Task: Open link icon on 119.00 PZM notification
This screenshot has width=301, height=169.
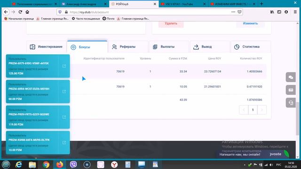Action: pyautogui.click(x=64, y=117)
